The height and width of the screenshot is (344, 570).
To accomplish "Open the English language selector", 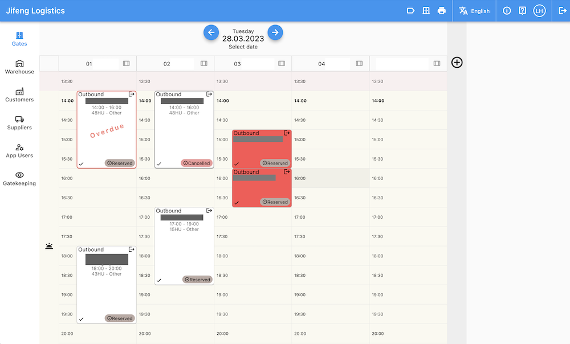I will coord(474,11).
